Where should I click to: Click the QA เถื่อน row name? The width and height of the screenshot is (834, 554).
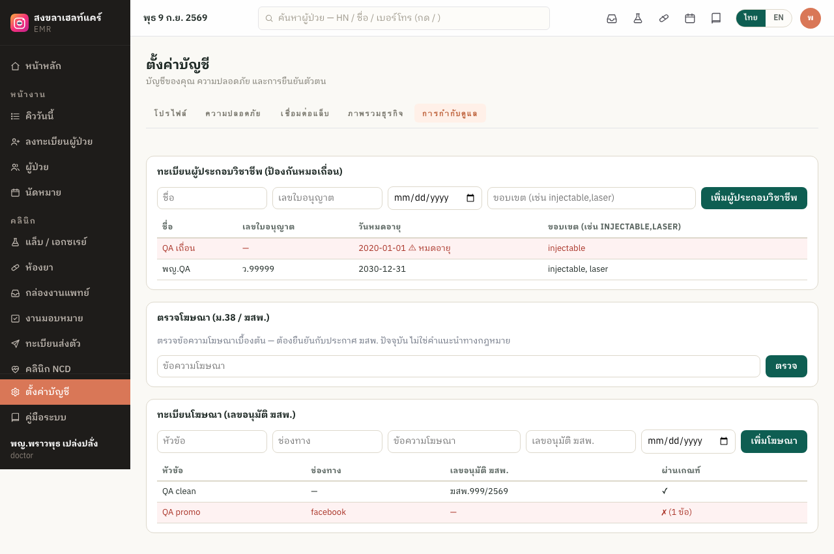click(179, 248)
